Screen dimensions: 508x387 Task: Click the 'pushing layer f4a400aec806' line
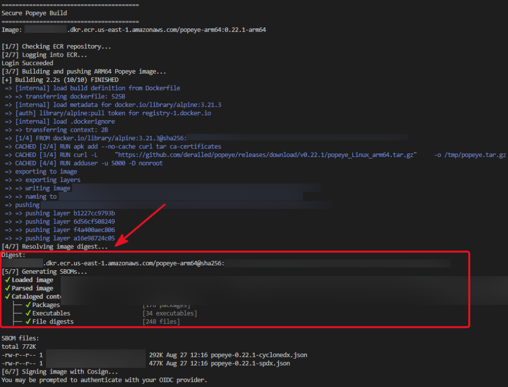tap(60, 230)
